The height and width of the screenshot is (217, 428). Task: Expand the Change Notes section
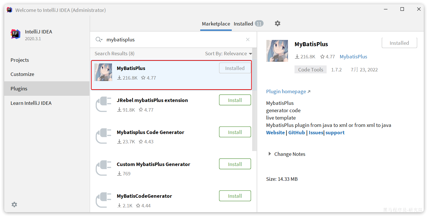click(270, 154)
